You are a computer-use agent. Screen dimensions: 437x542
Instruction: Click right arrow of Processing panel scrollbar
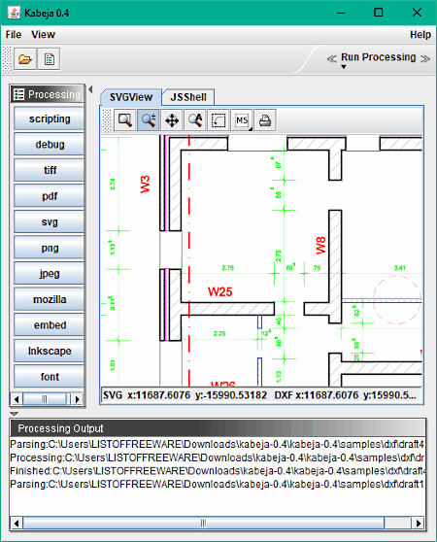point(77,399)
